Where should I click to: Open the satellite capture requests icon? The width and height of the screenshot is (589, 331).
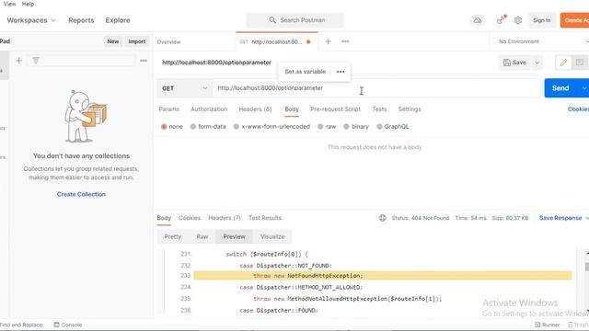point(501,20)
